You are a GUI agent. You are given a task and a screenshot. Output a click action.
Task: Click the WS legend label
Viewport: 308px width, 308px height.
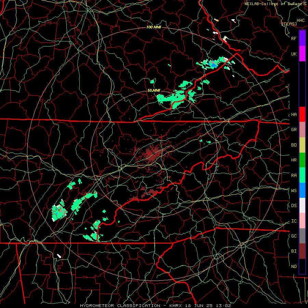point(294,190)
